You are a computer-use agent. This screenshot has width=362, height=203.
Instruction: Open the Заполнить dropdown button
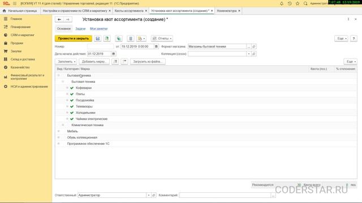coord(66,61)
